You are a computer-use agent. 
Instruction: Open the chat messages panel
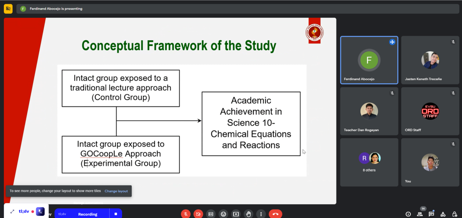point(431,214)
